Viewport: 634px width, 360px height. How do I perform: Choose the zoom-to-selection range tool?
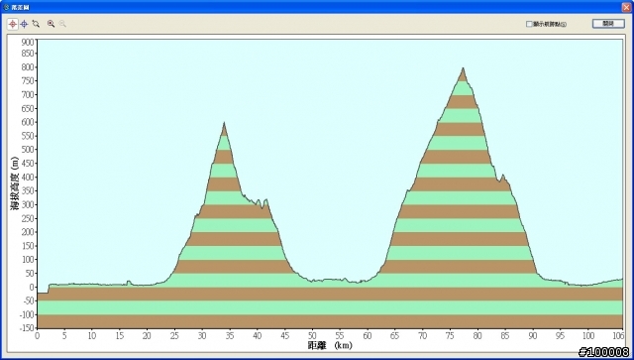click(x=36, y=24)
